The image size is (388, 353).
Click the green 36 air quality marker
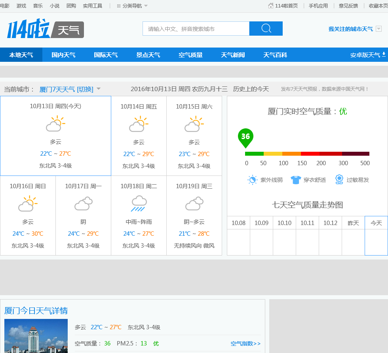(x=245, y=137)
